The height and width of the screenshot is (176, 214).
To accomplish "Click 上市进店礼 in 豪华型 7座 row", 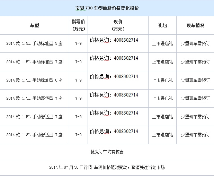I will tap(162, 98).
